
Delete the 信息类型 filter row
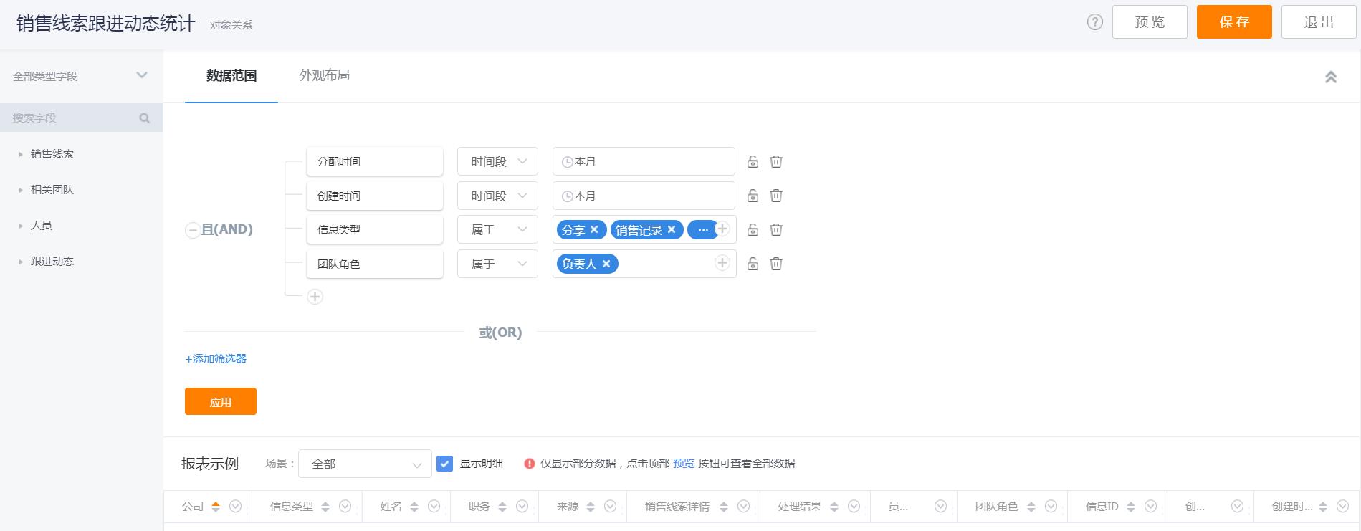(776, 230)
